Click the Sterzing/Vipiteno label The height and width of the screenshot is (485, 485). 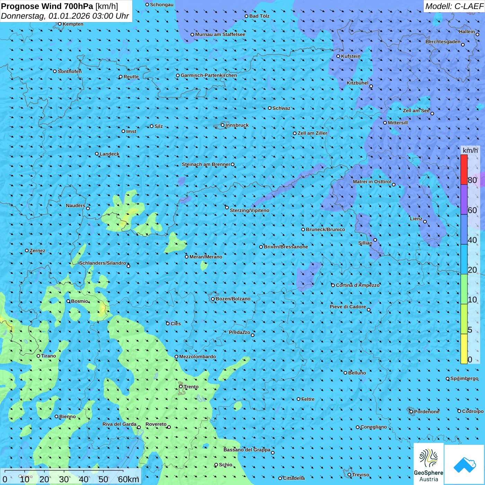(x=249, y=210)
